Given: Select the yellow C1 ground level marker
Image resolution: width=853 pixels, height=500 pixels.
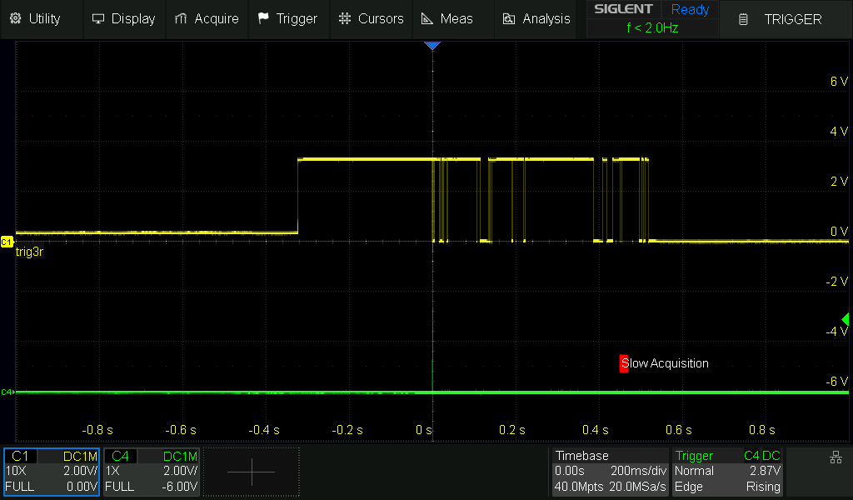Looking at the screenshot, I should [x=7, y=242].
